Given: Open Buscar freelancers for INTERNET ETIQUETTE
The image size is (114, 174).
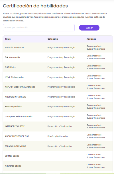Looking at the screenshot, I should [x=96, y=128].
